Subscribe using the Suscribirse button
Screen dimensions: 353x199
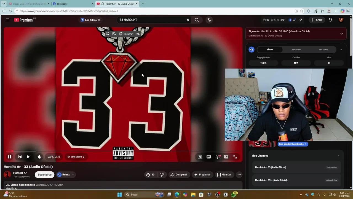(44, 175)
